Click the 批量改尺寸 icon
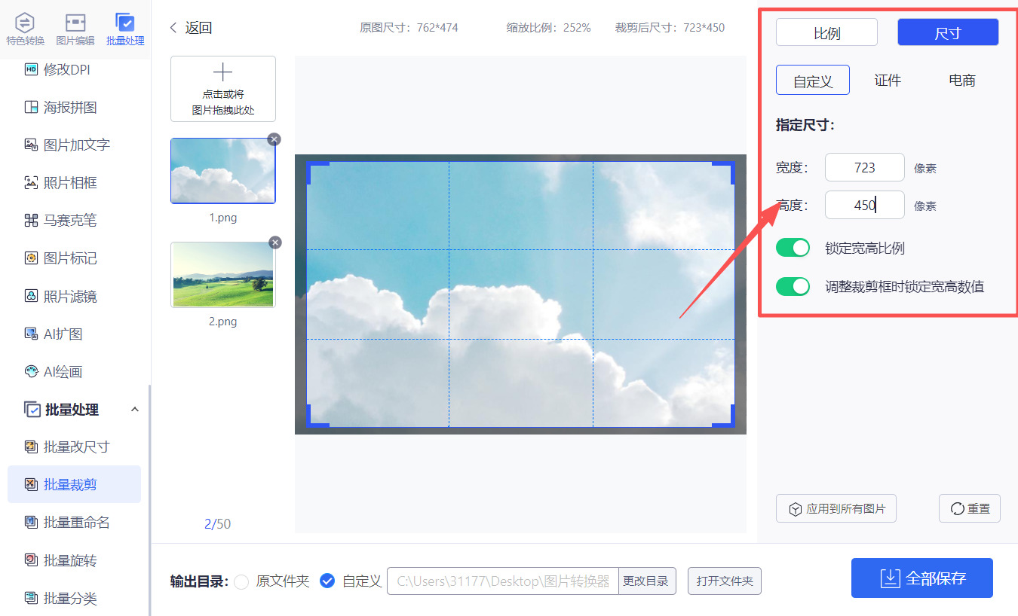 pos(31,447)
